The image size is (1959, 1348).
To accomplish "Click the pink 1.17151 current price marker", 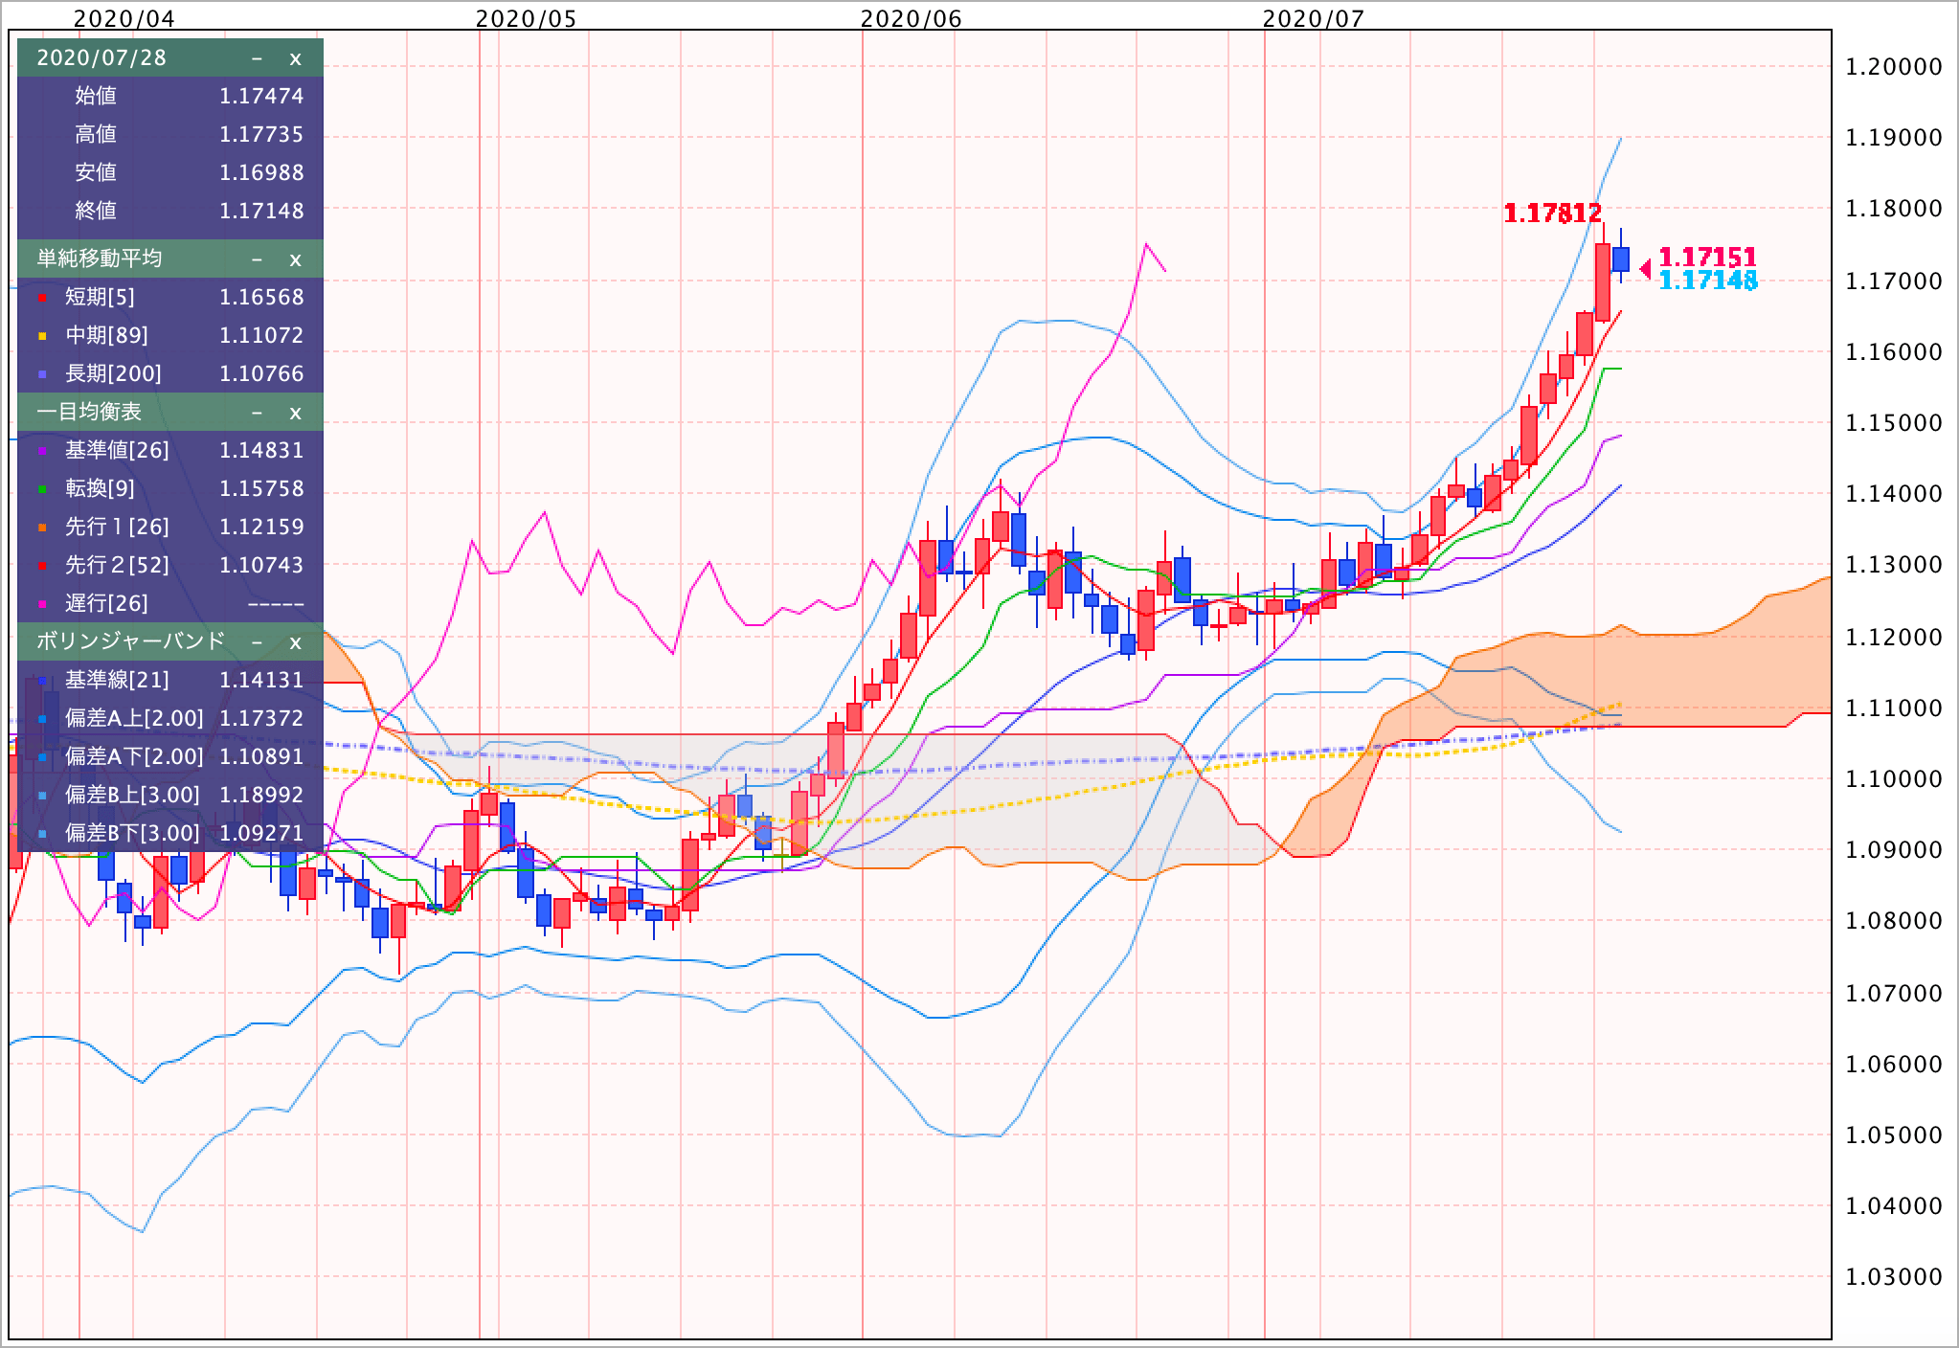I will pyautogui.click(x=1707, y=257).
